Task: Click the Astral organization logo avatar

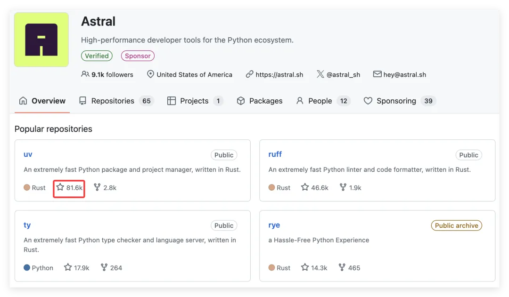Action: (x=41, y=40)
